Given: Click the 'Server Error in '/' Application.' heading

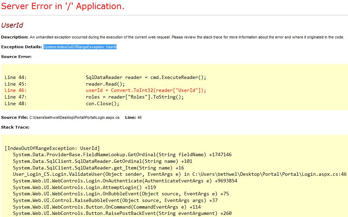Looking at the screenshot, I should pos(63,6).
